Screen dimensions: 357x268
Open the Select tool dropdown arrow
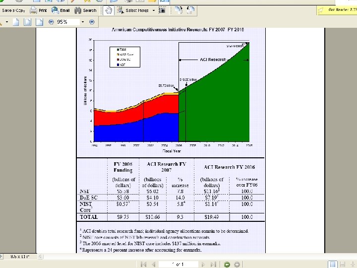point(154,10)
